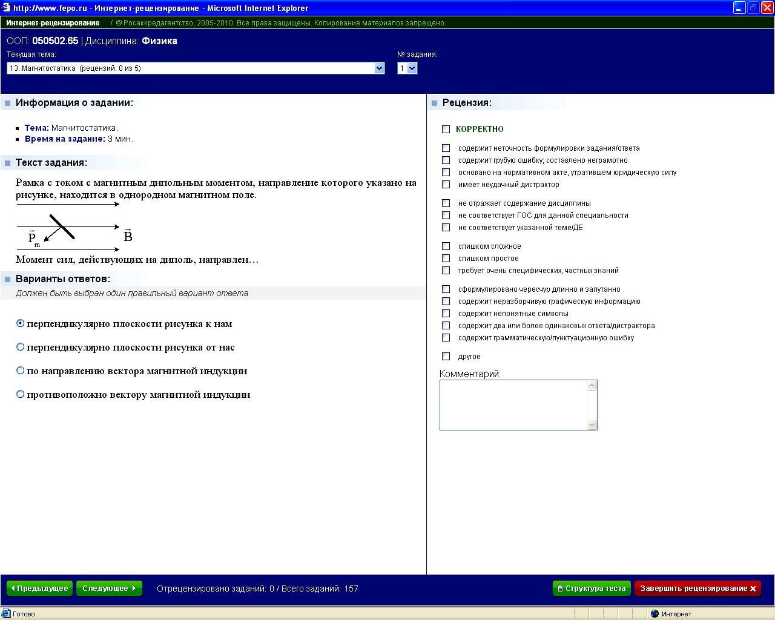Tick "имеет неудачный дистрактор" checkbox
The height and width of the screenshot is (620, 775).
[446, 184]
